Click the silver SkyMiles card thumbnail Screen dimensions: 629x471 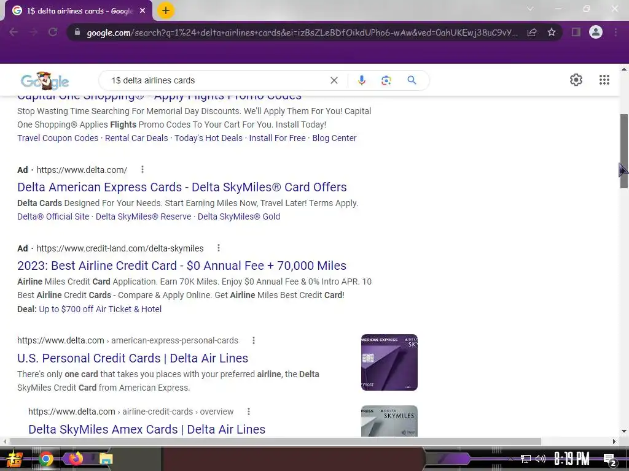point(389,421)
